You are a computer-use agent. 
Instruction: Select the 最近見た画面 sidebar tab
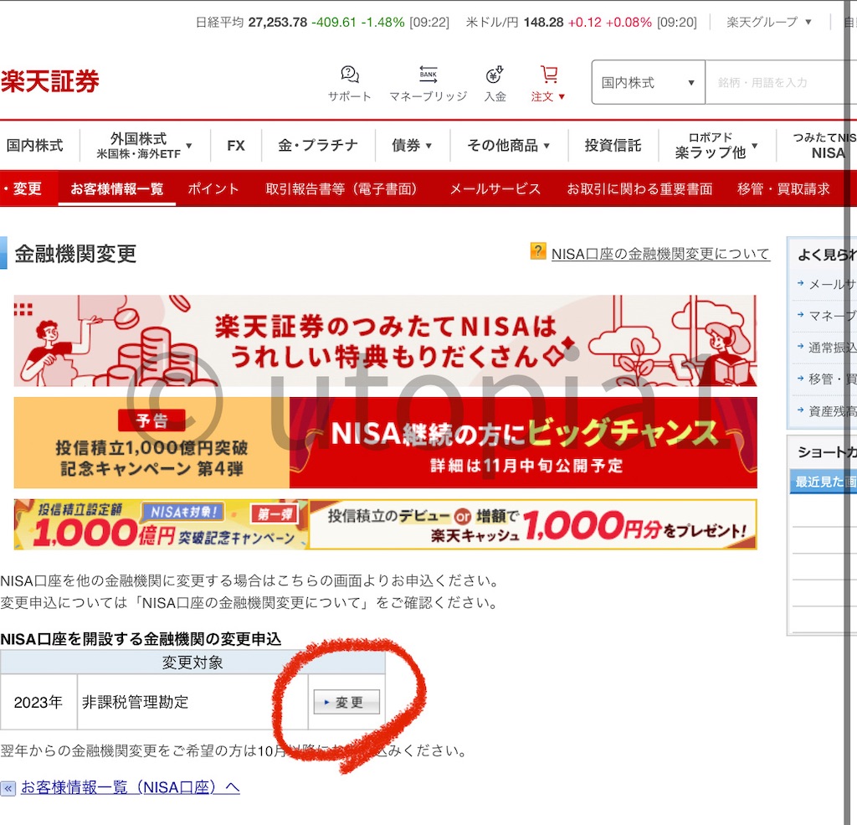pos(824,482)
